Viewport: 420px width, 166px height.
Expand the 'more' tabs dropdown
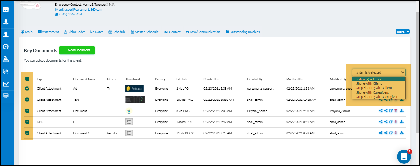[402, 32]
